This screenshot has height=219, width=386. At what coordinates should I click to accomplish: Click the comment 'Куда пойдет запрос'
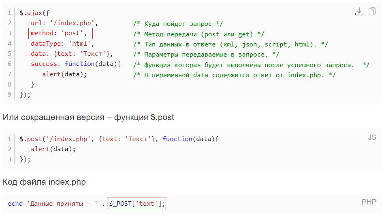click(x=178, y=24)
